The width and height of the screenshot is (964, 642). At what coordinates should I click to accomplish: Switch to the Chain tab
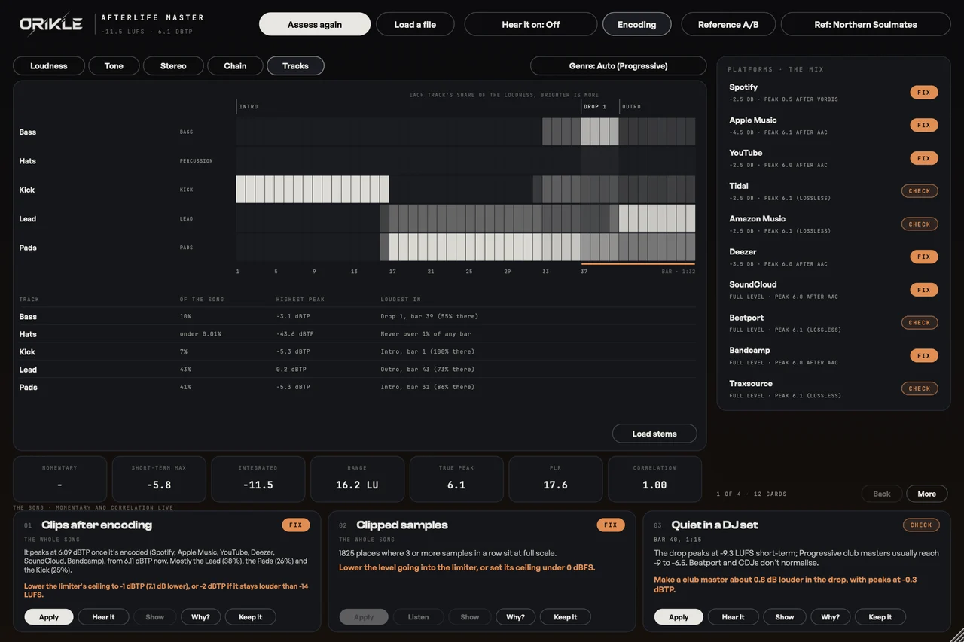[235, 66]
